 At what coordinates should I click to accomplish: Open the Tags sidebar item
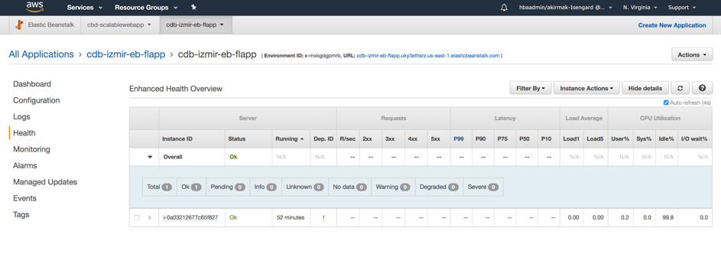(21, 215)
